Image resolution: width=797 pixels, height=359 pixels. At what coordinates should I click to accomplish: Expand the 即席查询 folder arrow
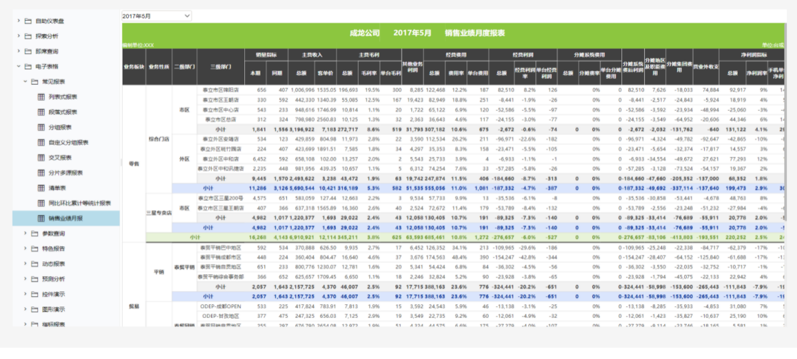[x=19, y=51]
